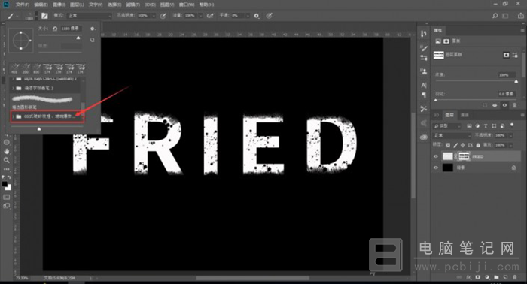
Task: Open the Brush Settings panel icon in dock
Action: pyautogui.click(x=424, y=48)
